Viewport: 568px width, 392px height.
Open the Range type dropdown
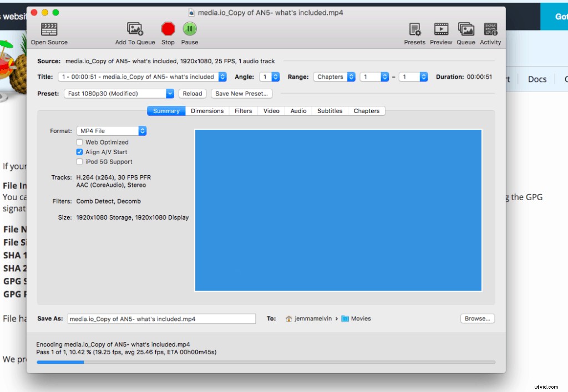click(334, 77)
